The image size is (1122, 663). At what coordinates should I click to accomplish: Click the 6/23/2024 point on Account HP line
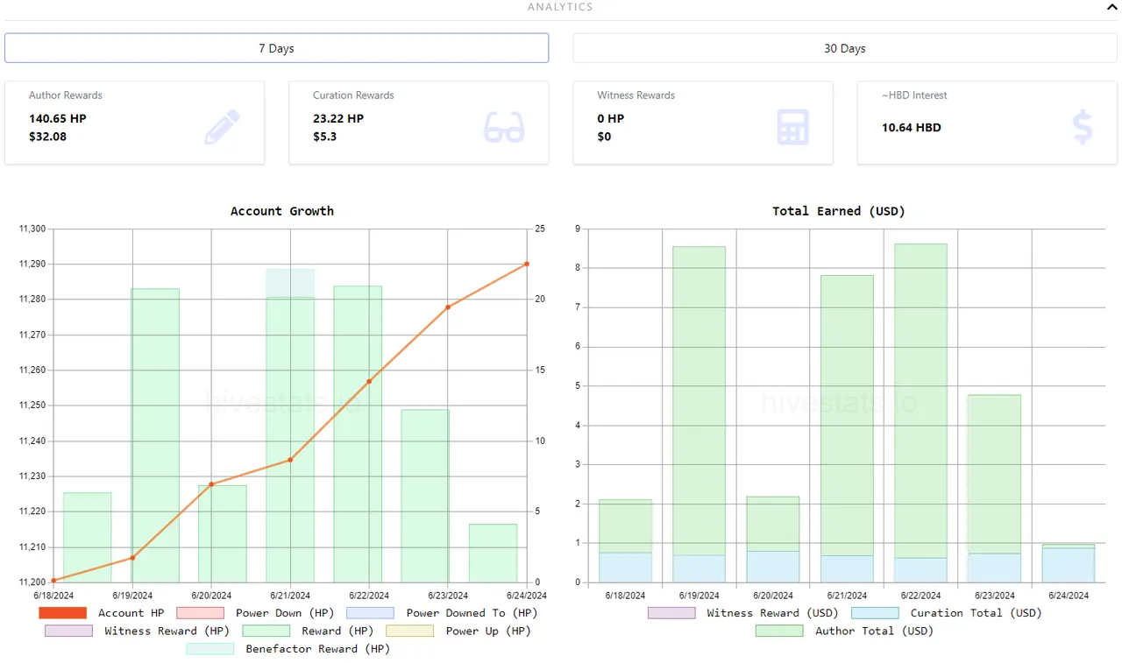point(448,307)
